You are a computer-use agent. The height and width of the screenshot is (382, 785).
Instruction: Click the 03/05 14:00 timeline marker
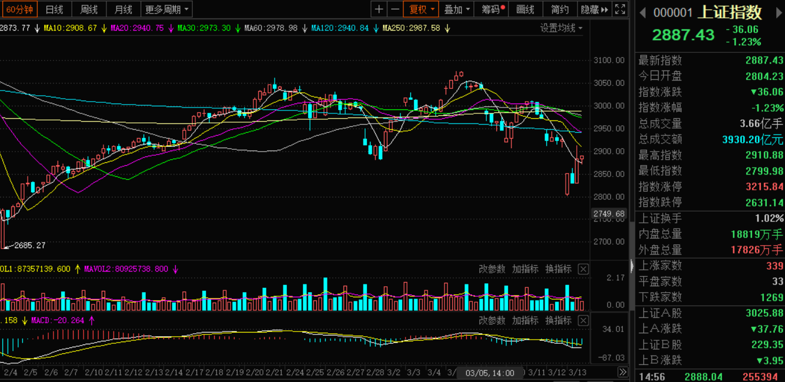[x=490, y=373]
